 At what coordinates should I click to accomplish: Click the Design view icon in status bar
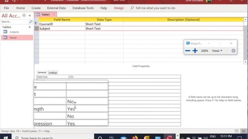click(x=244, y=131)
